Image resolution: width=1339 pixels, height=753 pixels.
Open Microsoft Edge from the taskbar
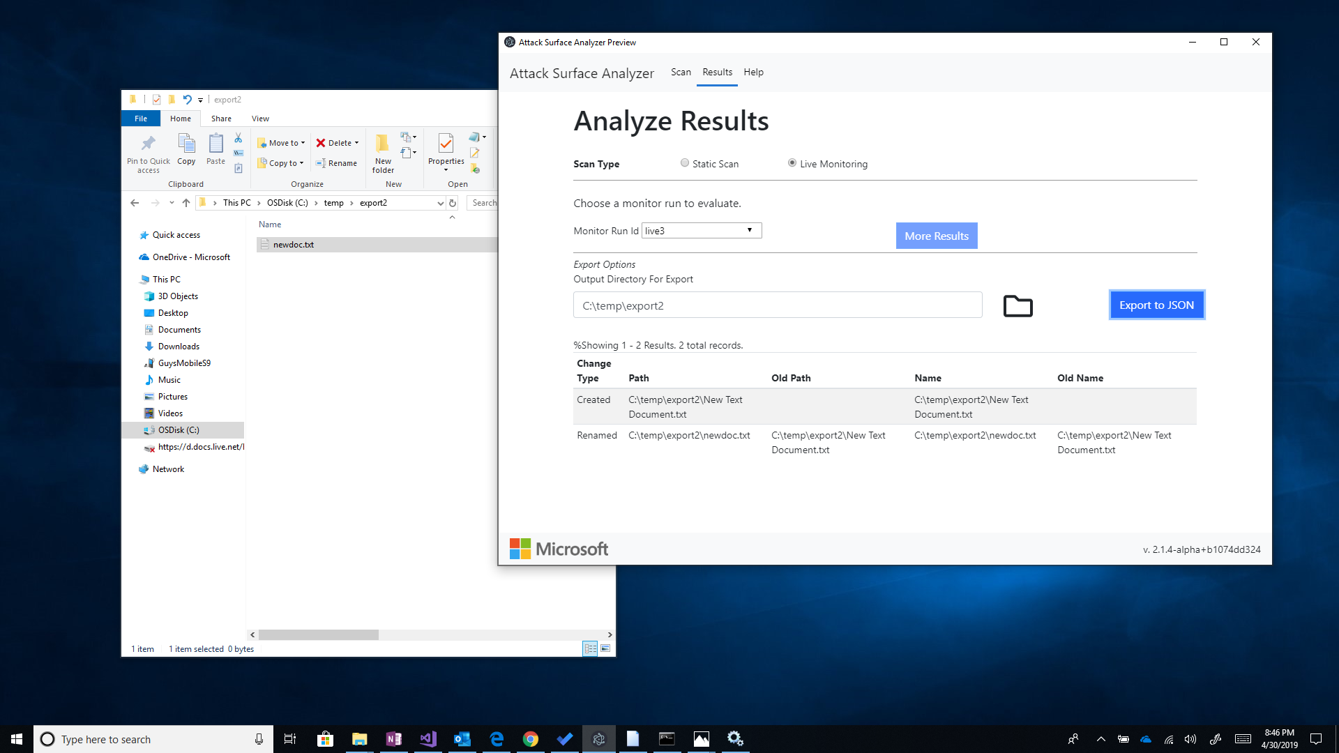click(x=497, y=738)
